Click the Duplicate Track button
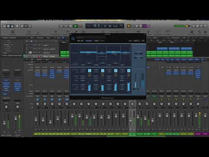209x157 pixels. point(31,41)
